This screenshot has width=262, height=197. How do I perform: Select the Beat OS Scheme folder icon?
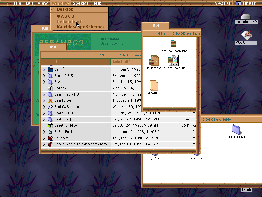pos(50,107)
